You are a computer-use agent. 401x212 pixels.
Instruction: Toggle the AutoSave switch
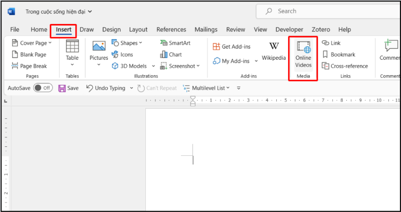click(x=43, y=88)
